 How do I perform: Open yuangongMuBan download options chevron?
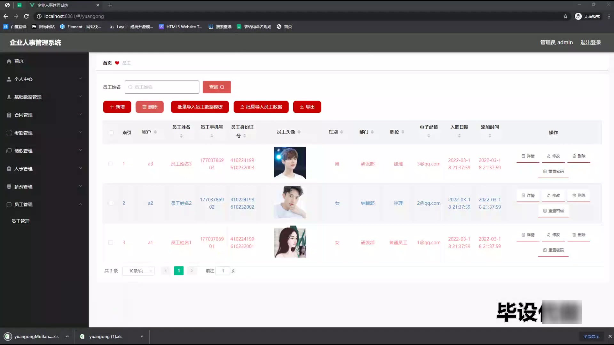67,336
